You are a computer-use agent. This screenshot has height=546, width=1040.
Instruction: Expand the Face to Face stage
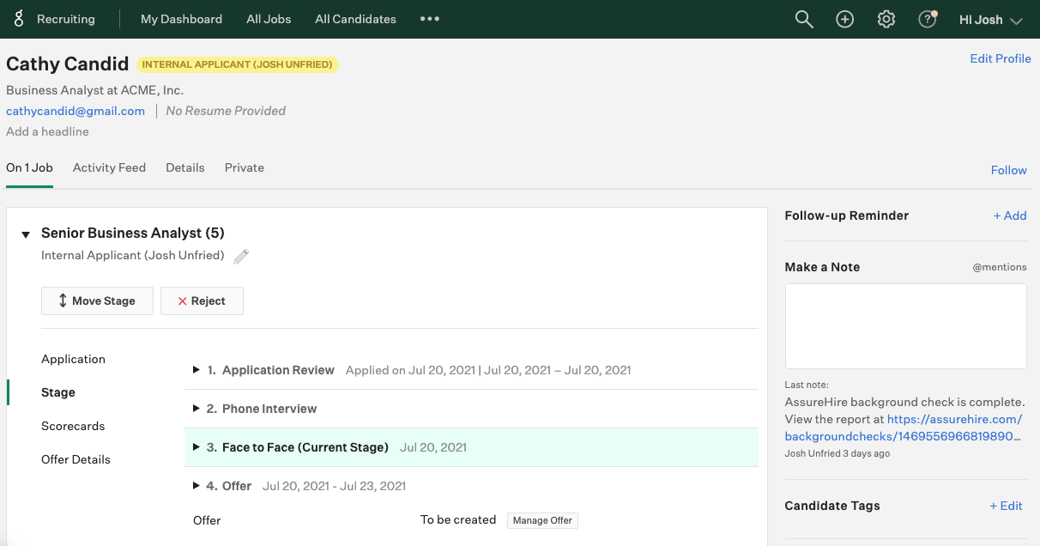(x=197, y=447)
